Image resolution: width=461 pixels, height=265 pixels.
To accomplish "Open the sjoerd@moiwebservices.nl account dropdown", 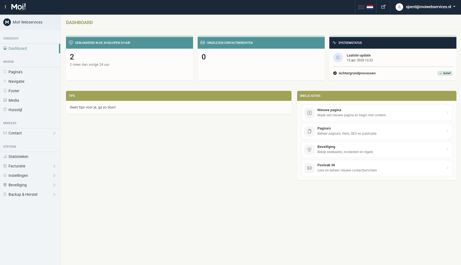I will click(x=426, y=7).
